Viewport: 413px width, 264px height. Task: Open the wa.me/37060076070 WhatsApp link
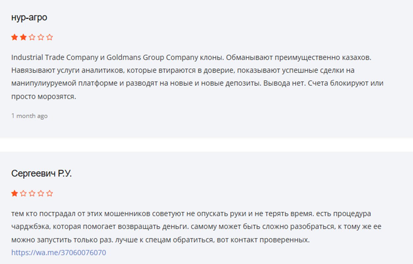(59, 253)
